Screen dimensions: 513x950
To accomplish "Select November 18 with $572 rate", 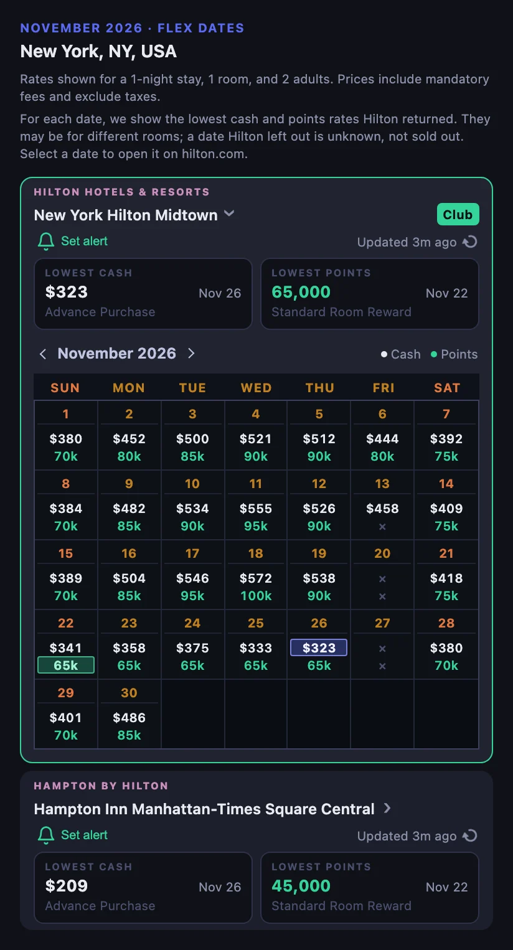I will pyautogui.click(x=256, y=575).
